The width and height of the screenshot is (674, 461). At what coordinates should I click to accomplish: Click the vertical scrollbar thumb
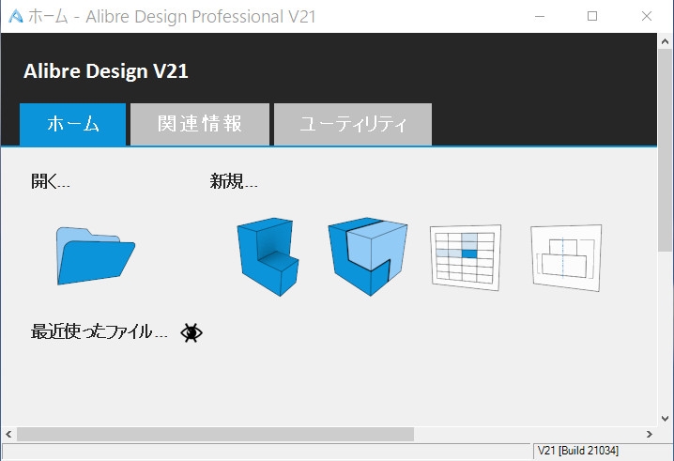click(x=665, y=150)
